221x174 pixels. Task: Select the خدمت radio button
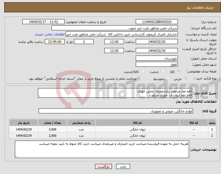click(163, 71)
